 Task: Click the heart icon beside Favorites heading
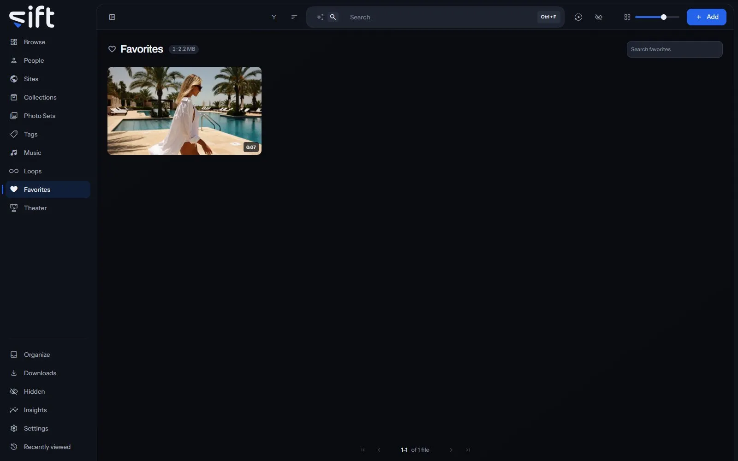pos(112,49)
